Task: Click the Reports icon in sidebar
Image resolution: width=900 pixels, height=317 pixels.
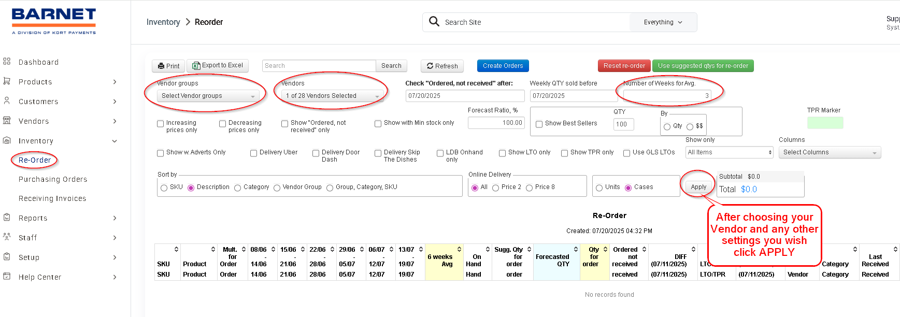Action: 7,218
